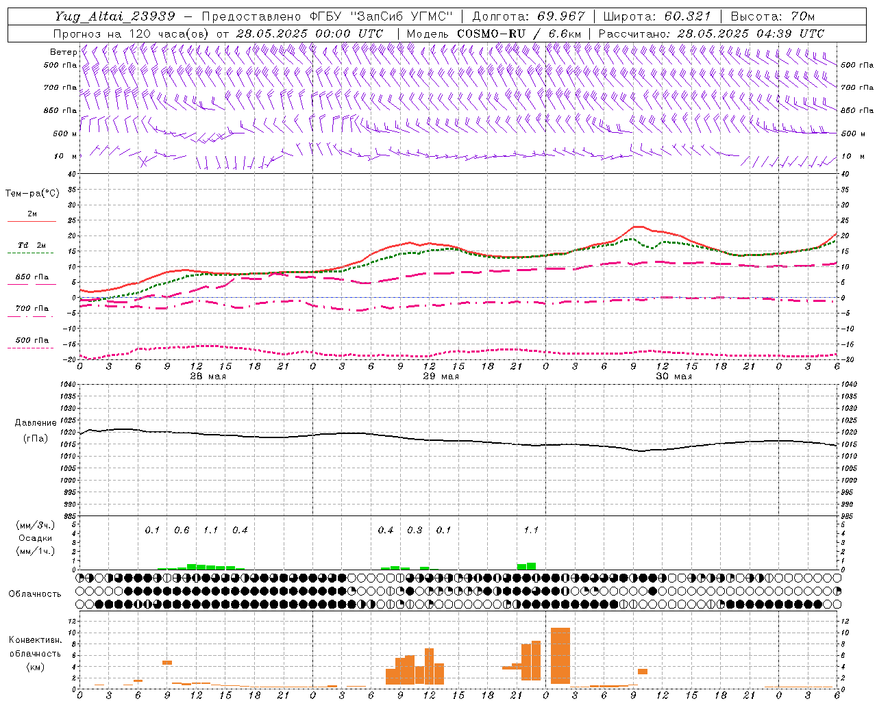Click the 0.3 three-hour precipitation value
Screen dimensions: 877x701
[x=415, y=531]
